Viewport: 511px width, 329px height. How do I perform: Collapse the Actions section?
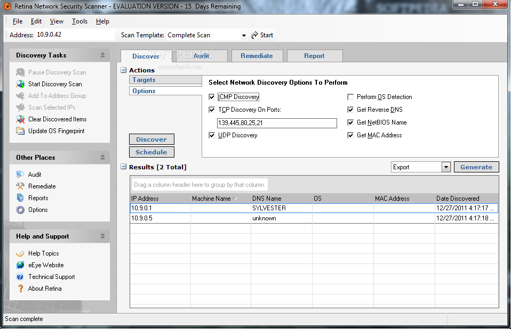point(124,70)
